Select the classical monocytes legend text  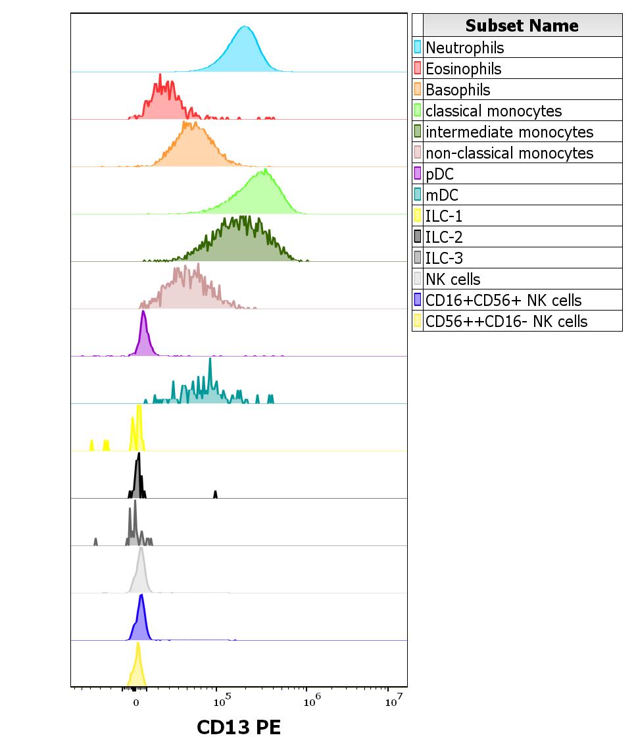tap(494, 111)
